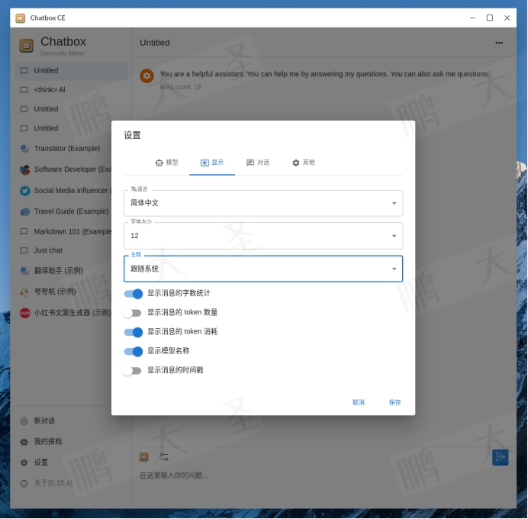Open the three-dots menu in chat header
Viewport: 528px width, 519px height.
(x=499, y=43)
